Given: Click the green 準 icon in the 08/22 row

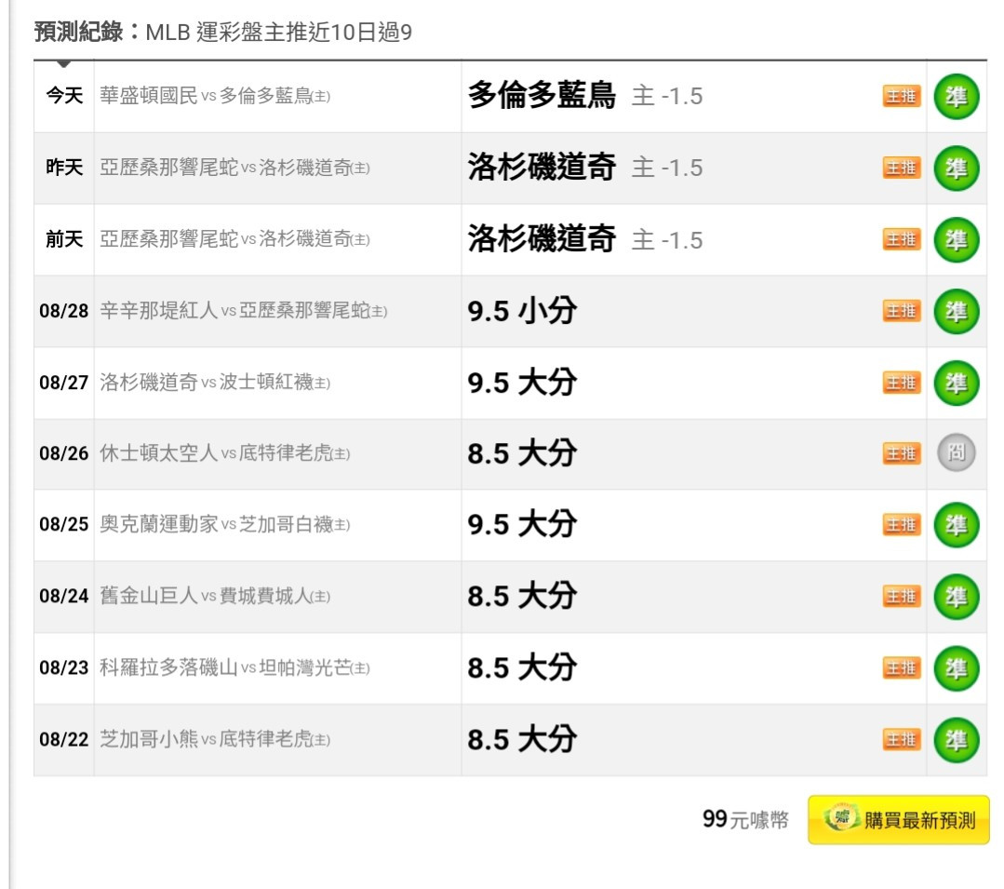Looking at the screenshot, I should point(956,740).
